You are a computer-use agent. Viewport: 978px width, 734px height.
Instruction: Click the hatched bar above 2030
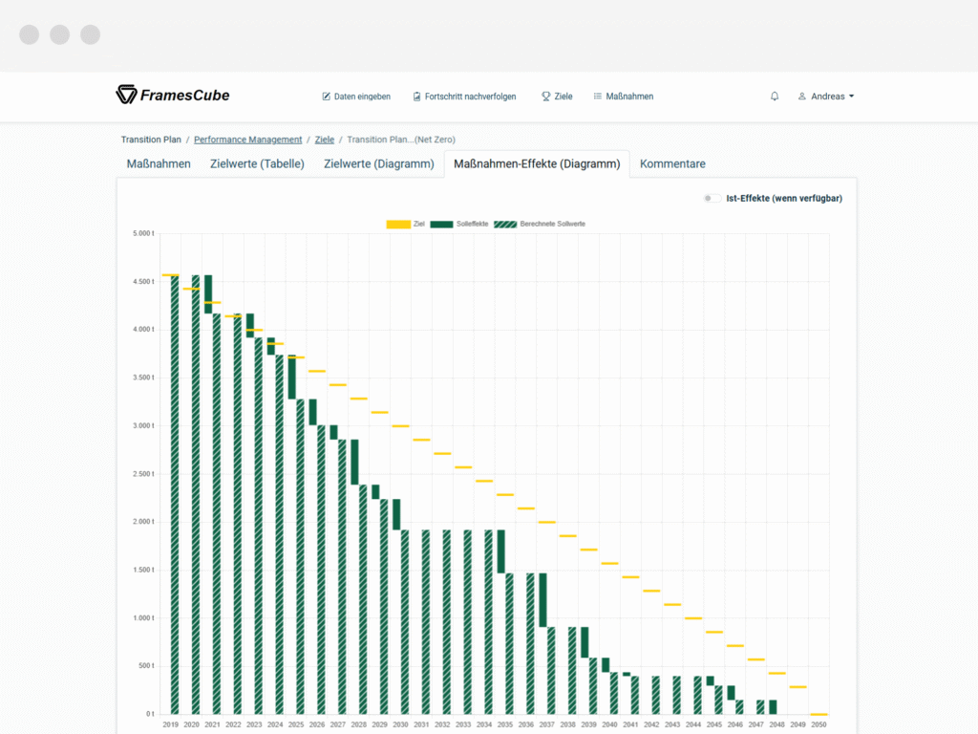(x=405, y=622)
